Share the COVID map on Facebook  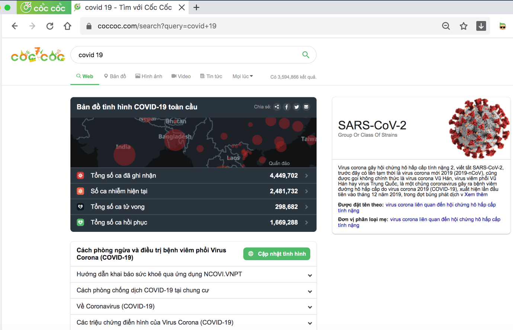coord(286,107)
